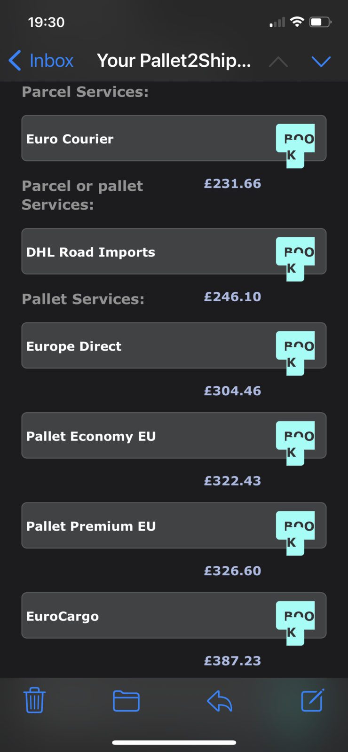Viewport: 348px width, 752px height.
Task: Select the Pallet Economy EU row
Action: tap(174, 435)
